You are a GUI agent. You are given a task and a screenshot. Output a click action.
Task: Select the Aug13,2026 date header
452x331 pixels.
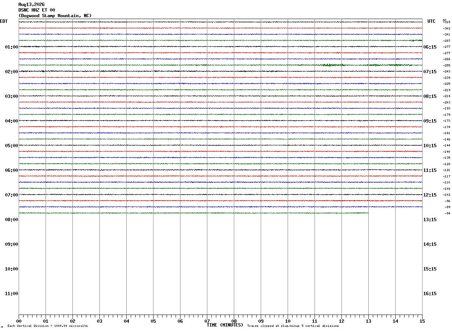click(x=31, y=4)
